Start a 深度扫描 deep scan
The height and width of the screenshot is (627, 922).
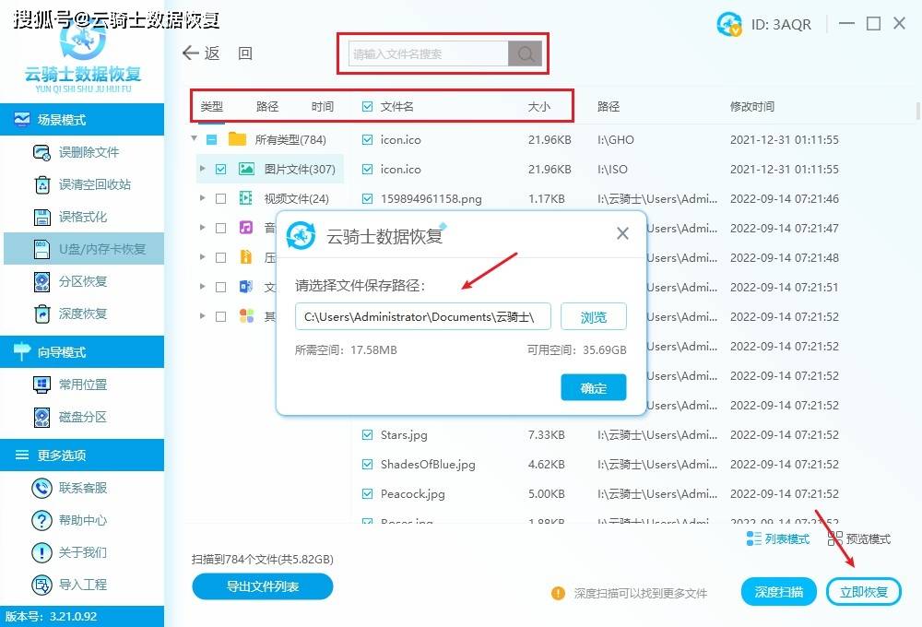(x=778, y=592)
